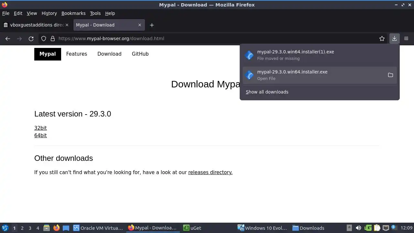Open the View menu

tap(32, 13)
